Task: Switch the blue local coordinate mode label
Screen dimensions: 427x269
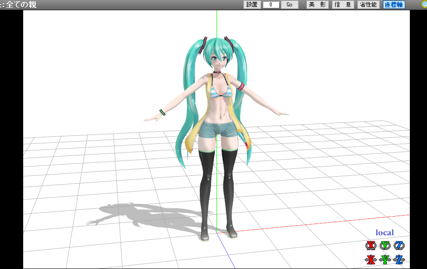Action: (384, 233)
